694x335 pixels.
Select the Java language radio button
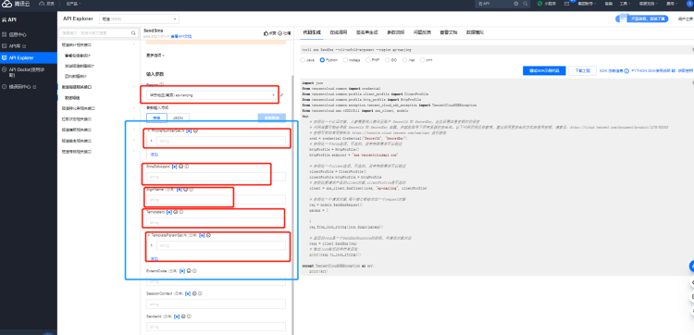click(303, 60)
